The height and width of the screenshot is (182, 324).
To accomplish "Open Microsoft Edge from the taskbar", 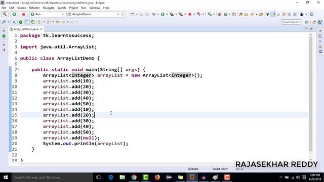I will pyautogui.click(x=111, y=177).
